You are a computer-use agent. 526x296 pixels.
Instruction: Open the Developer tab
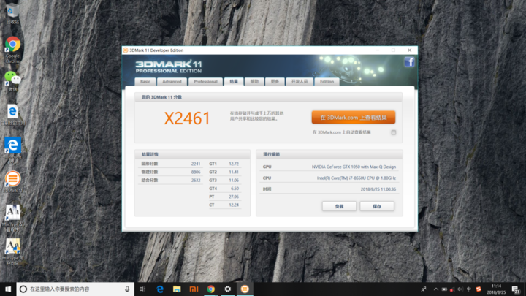(x=300, y=82)
